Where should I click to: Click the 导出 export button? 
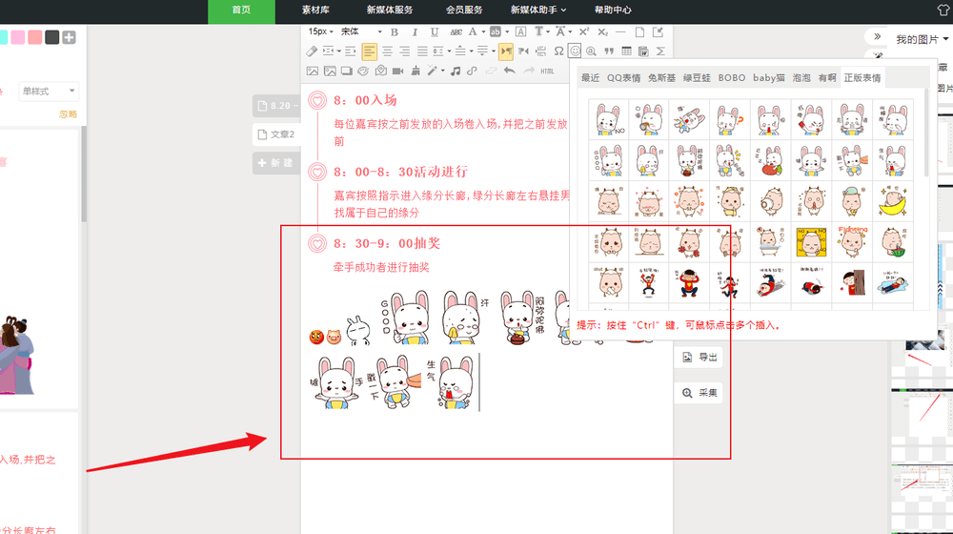click(x=699, y=357)
